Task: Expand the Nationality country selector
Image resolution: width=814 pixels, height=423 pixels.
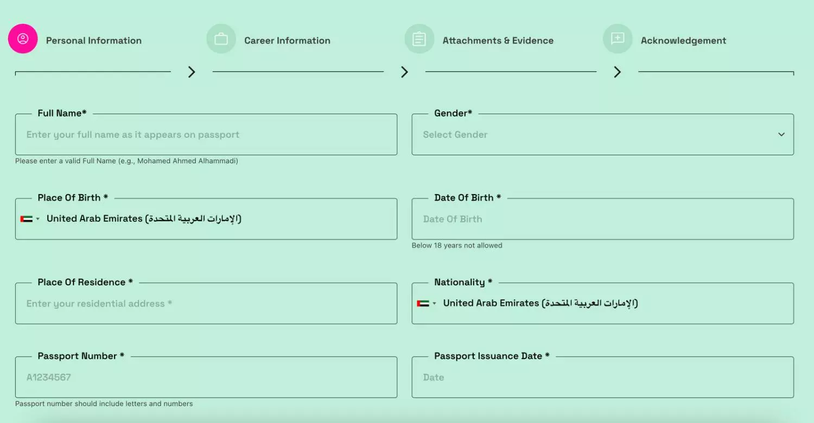Action: click(x=434, y=304)
